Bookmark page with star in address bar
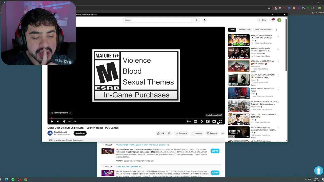324x182 pixels. [269, 8]
